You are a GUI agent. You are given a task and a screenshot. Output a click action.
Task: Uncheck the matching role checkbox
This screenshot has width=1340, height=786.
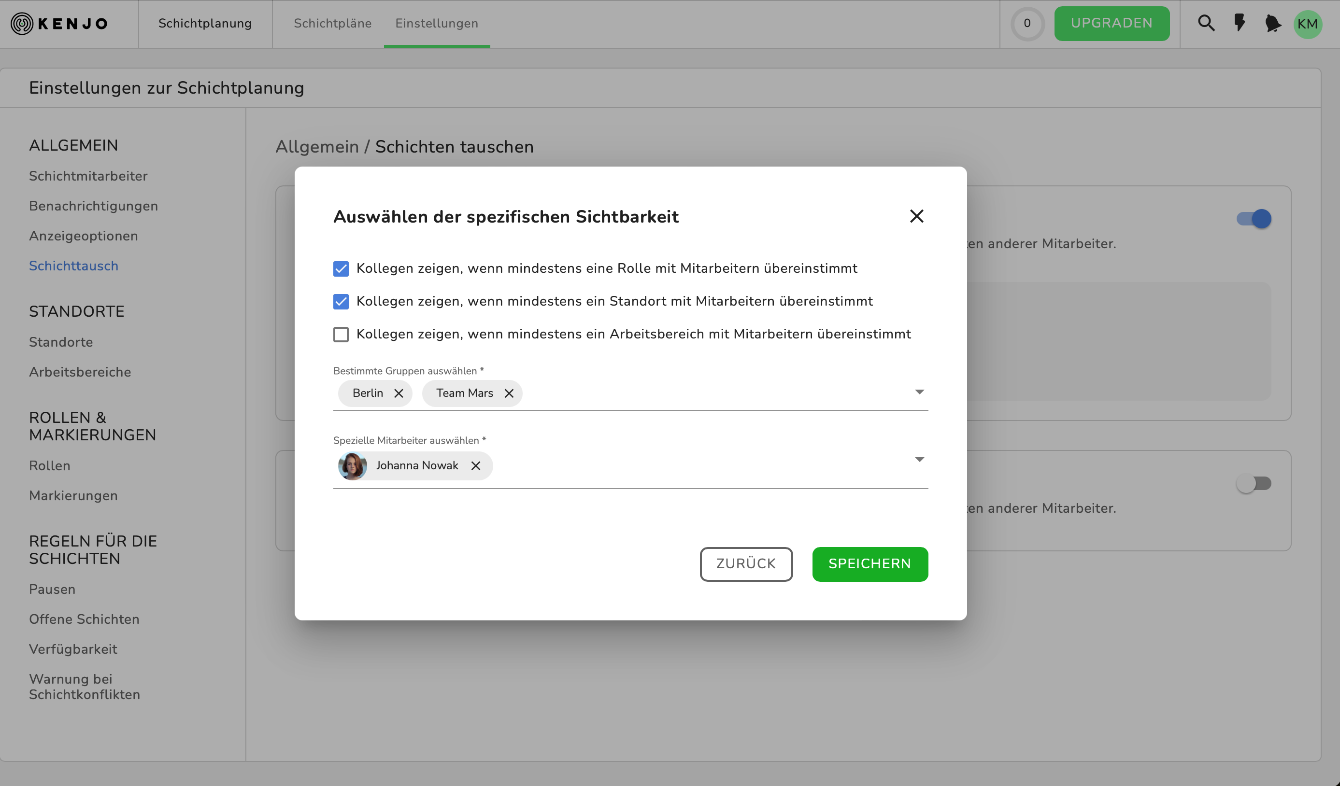pyautogui.click(x=341, y=269)
